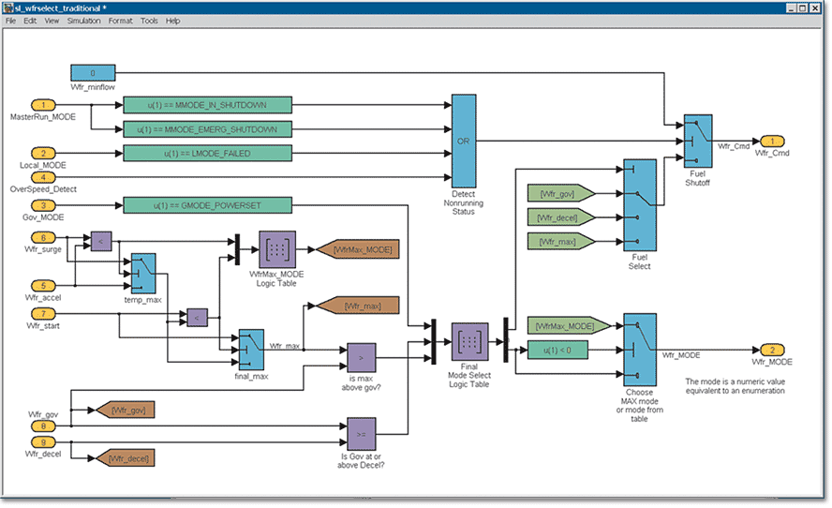Screen dimensions: 832x508
Task: Select the MMODE_EMERG_SHUTDOWN function block
Action: click(207, 129)
